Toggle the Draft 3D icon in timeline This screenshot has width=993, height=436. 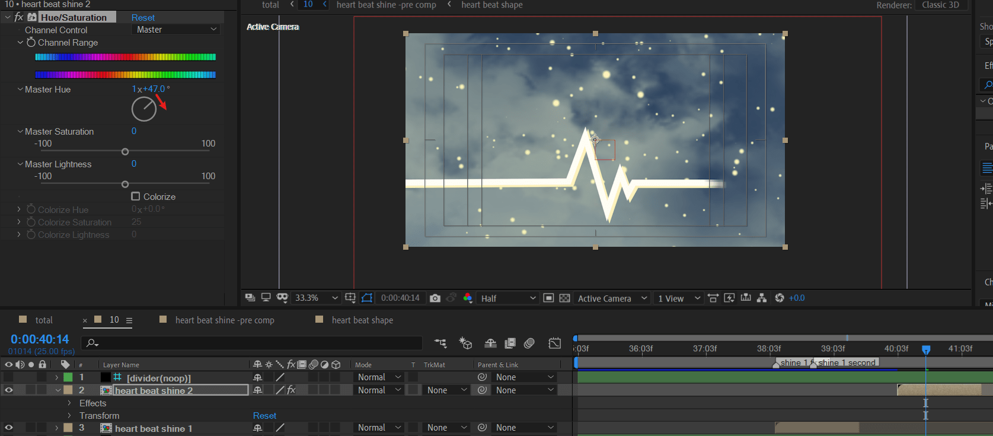466,343
